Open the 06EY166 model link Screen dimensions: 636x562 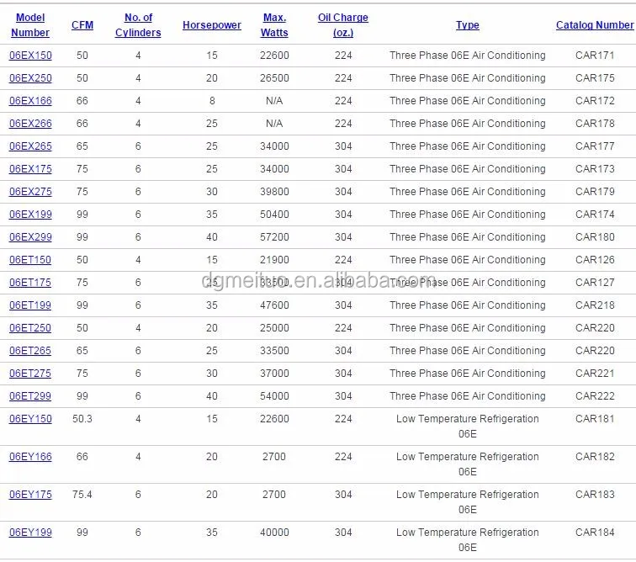(30, 457)
